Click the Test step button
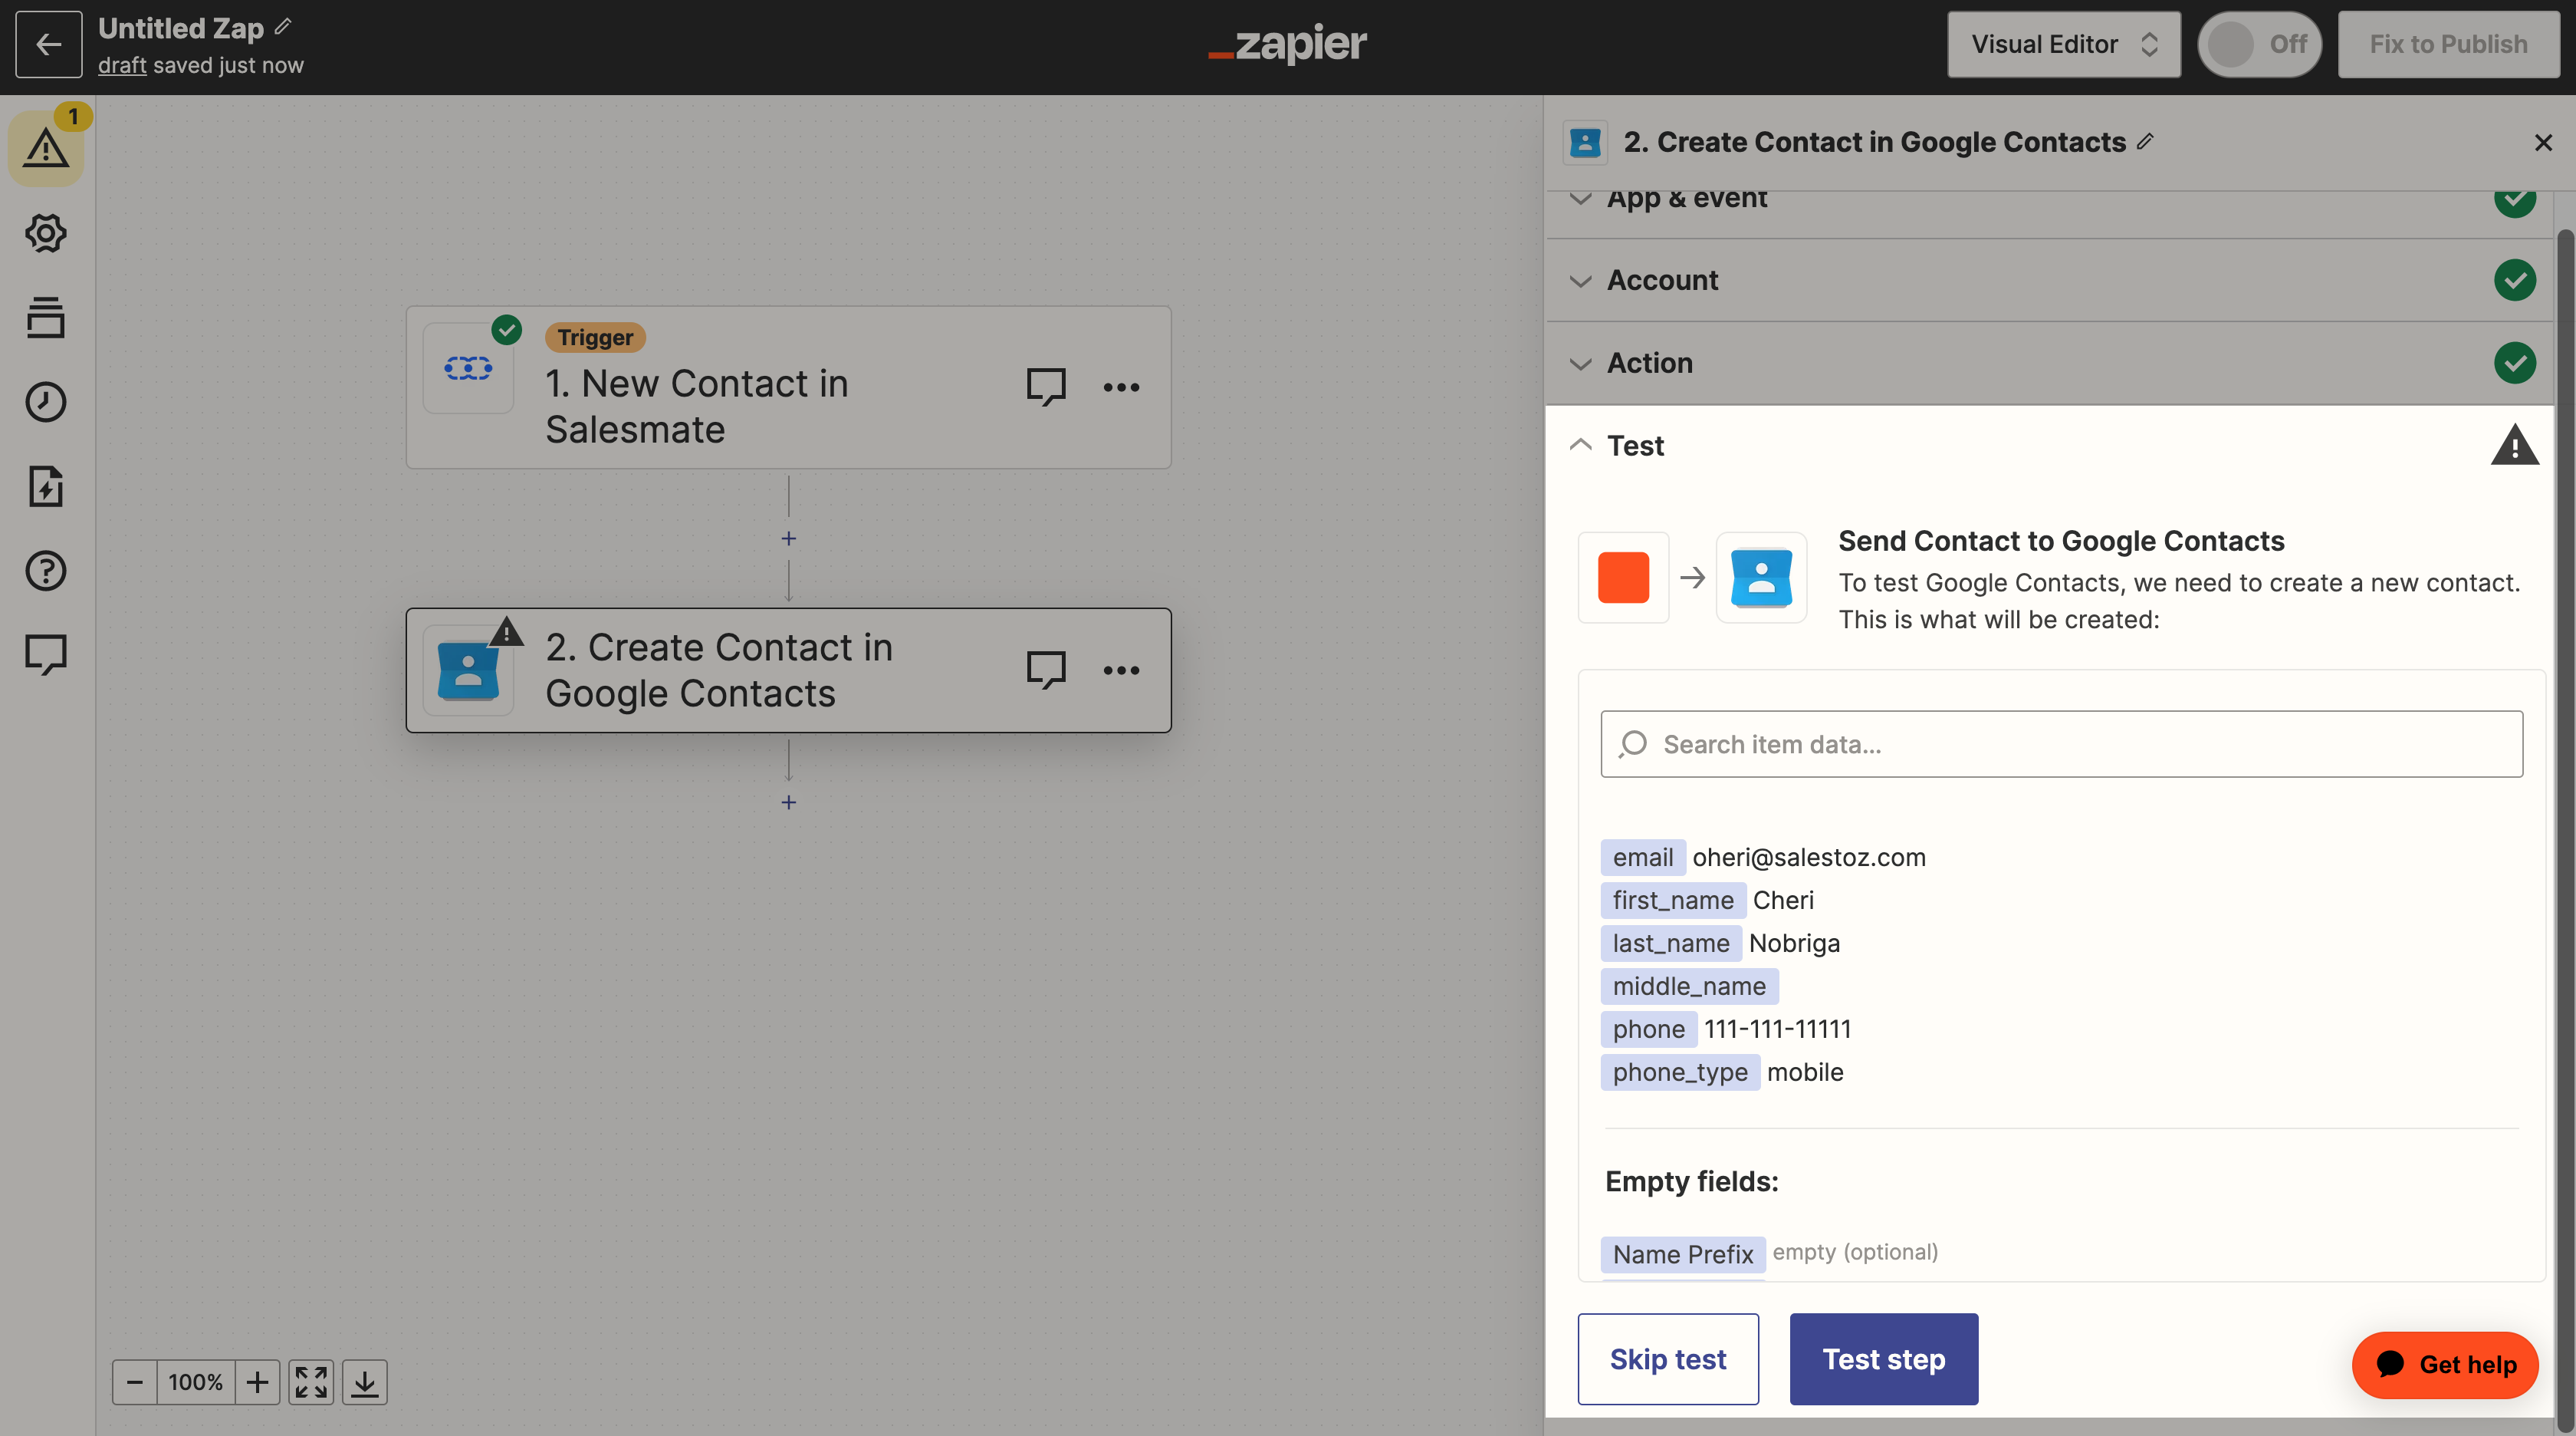 coord(1884,1359)
